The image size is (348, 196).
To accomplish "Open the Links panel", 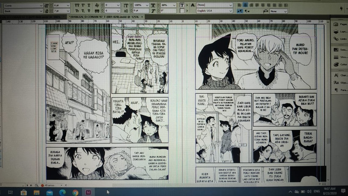I will coord(340,39).
